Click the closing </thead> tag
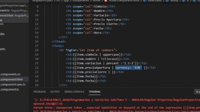Viewport: 200px width, 112px height. pos(58,41)
